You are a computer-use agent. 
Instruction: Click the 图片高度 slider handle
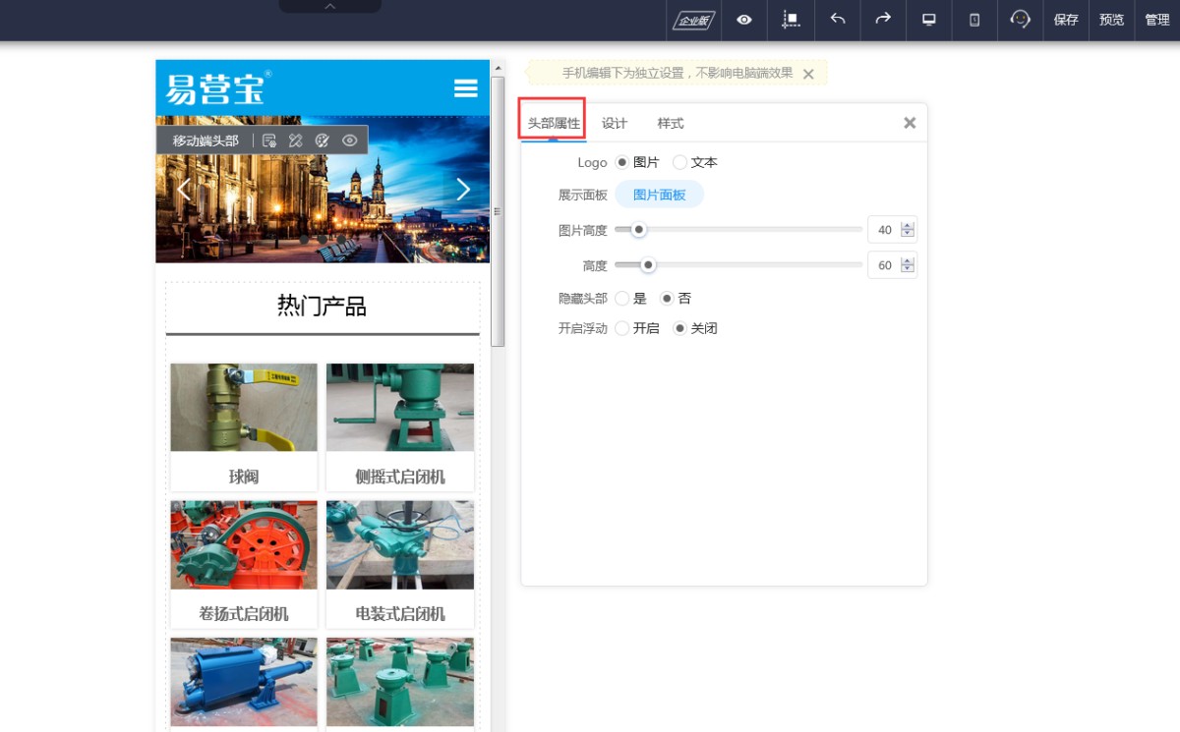pos(638,230)
